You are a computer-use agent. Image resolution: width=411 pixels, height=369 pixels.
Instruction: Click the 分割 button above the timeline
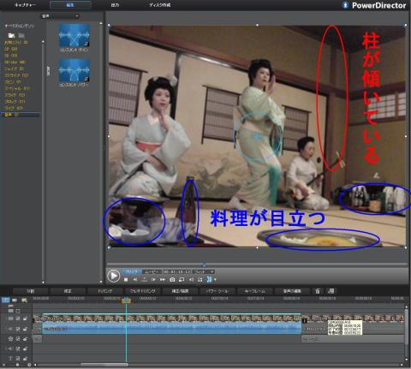[x=31, y=291]
